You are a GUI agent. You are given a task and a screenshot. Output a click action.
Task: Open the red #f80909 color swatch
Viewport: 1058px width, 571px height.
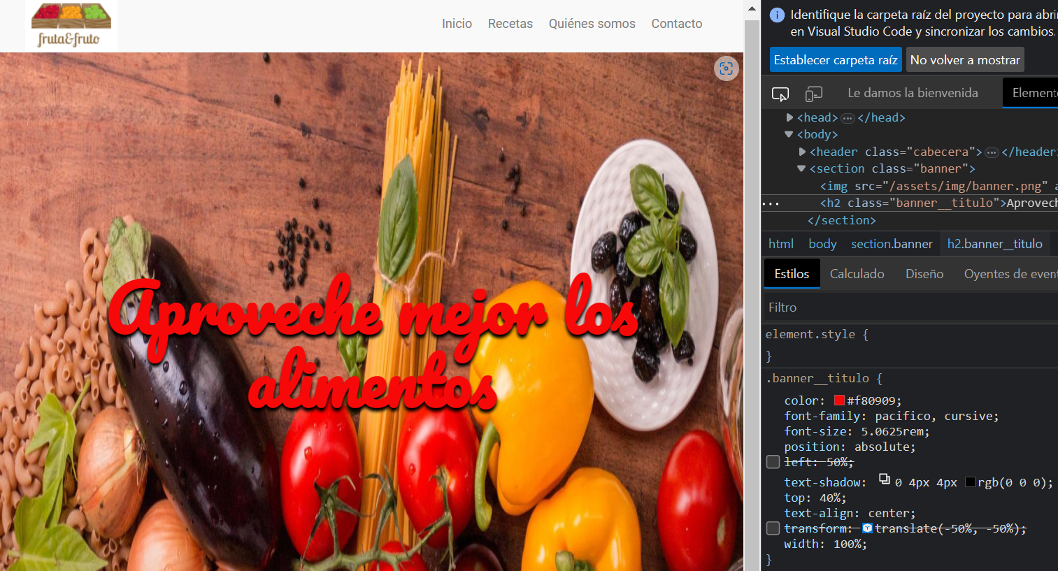point(839,400)
